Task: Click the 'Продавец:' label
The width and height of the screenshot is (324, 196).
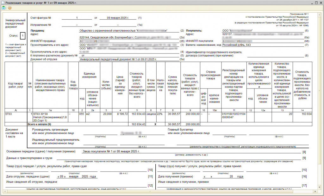Action: pos(37,31)
